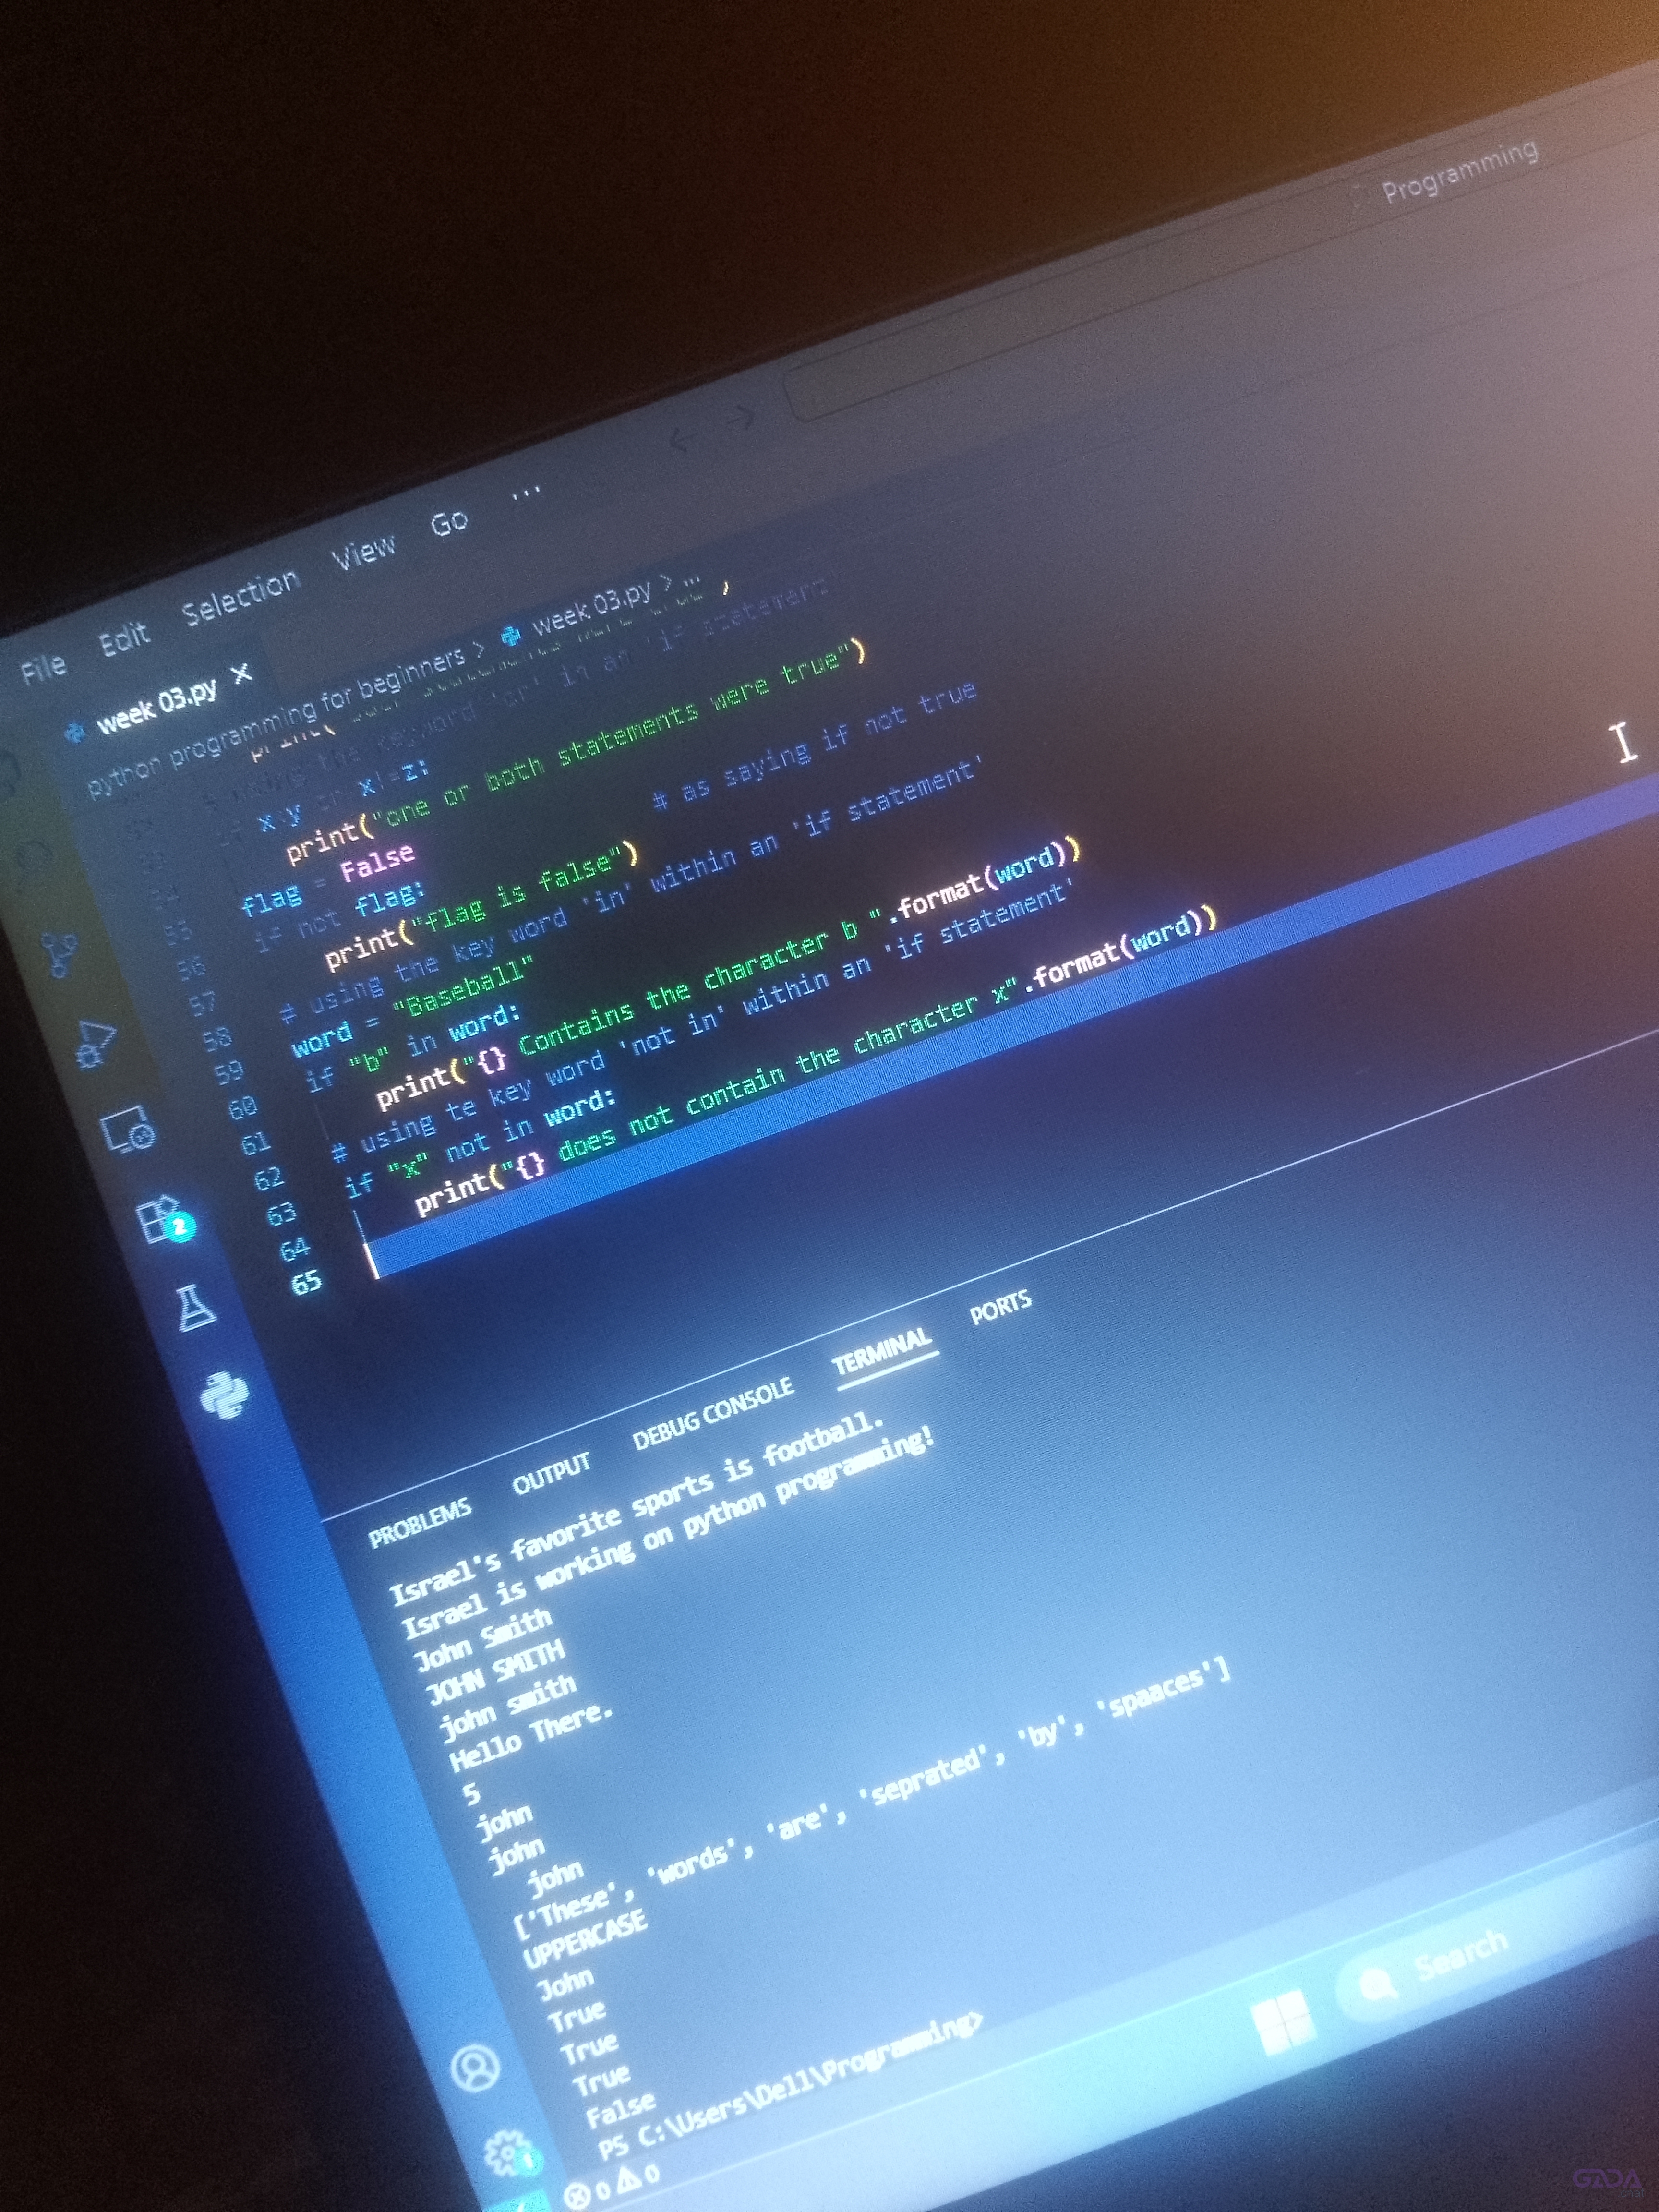Switch to the PROBLEMS panel tab
The width and height of the screenshot is (1659, 2212).
[420, 1522]
